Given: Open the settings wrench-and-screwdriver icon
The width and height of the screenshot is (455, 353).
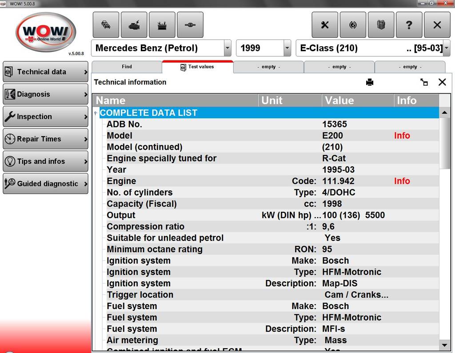Looking at the screenshot, I should [x=325, y=25].
